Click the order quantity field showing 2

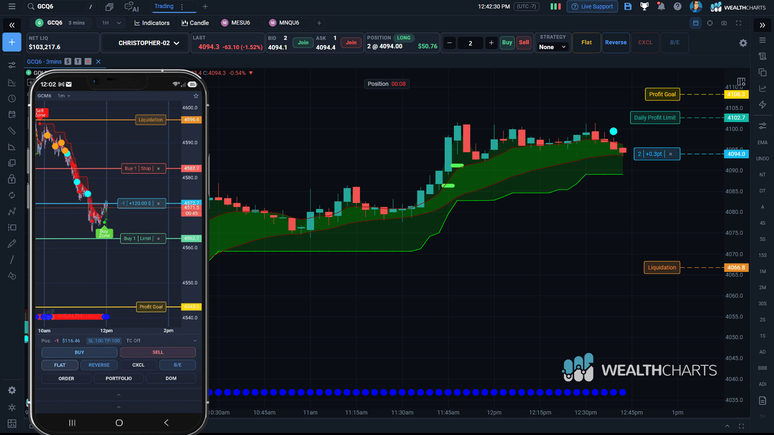click(470, 43)
